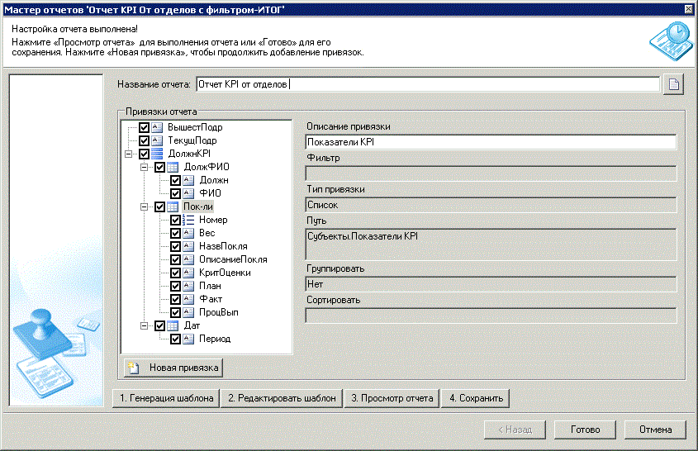Uncheck the ОписаниеПокля checkbox
Viewport: 698px width, 451px height.
pos(175,260)
